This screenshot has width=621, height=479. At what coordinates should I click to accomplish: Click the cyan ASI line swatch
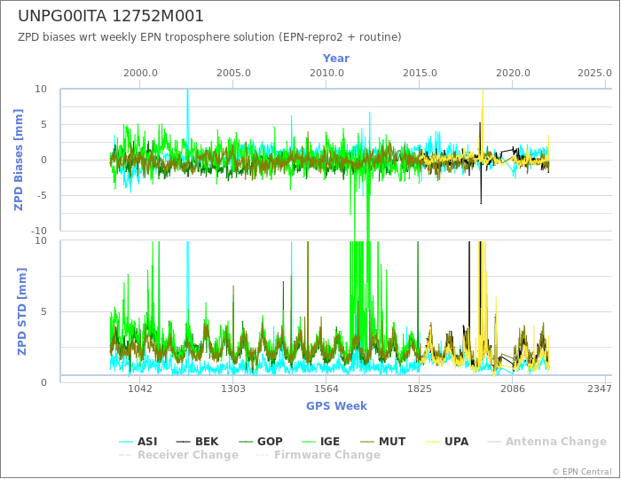click(126, 442)
